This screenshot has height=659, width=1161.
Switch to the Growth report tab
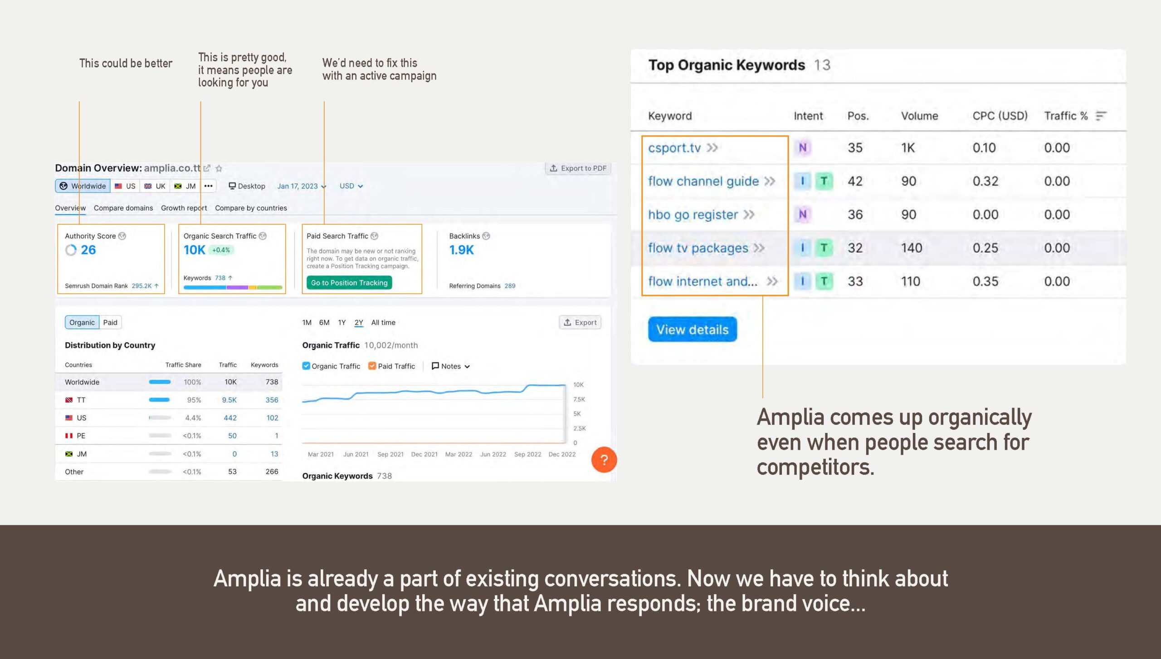click(184, 208)
